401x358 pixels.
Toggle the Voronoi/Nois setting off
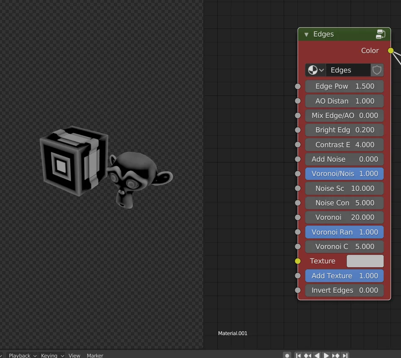(344, 173)
